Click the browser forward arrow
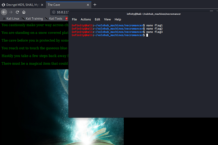Viewport: 218px width, 145px height. [x=11, y=12]
